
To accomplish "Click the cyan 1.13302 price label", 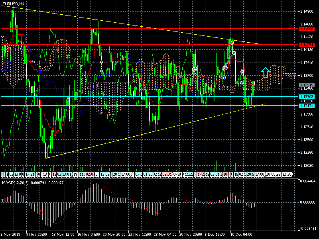I will coord(306,97).
